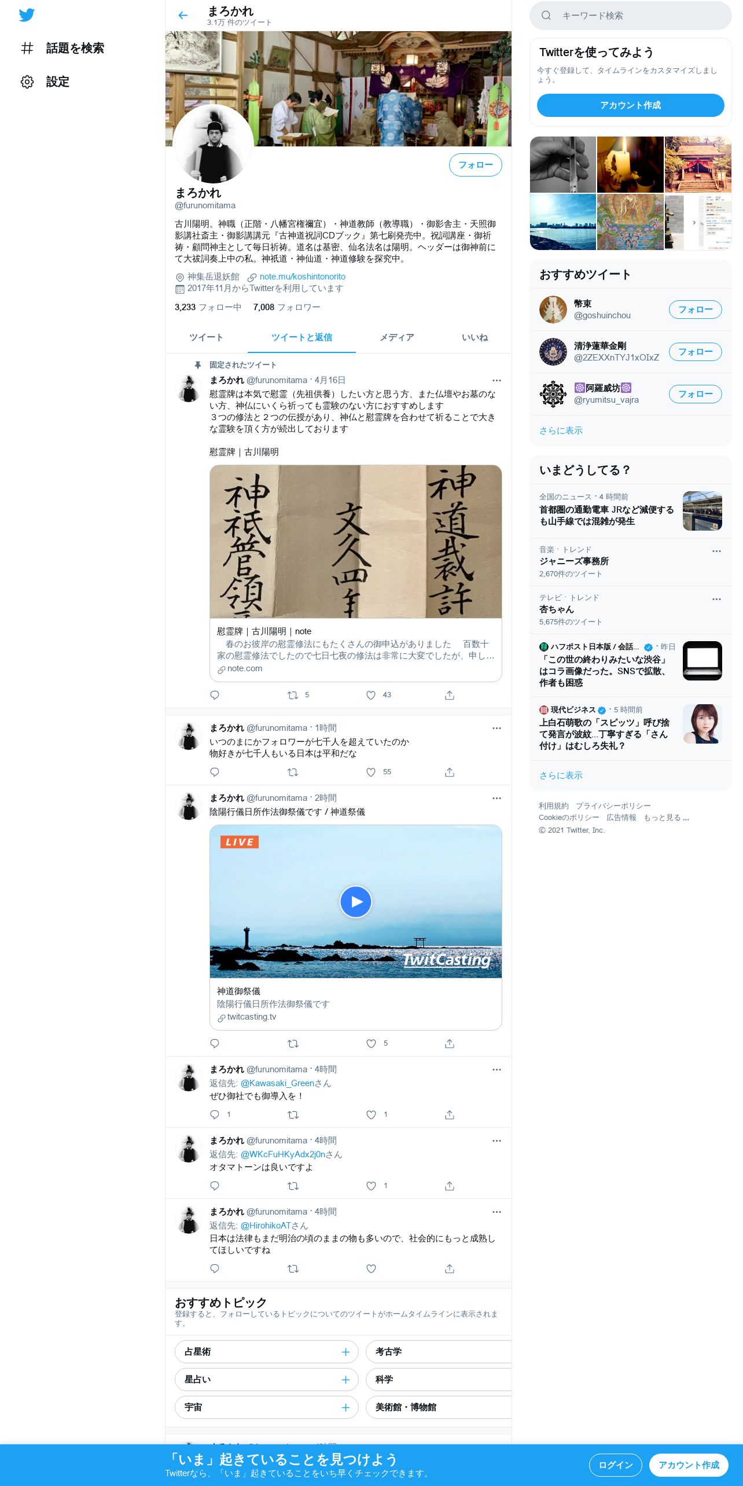Open more menu on HirohikoAT reply tweet
Image resolution: width=743 pixels, height=1486 pixels.
coord(496,1212)
